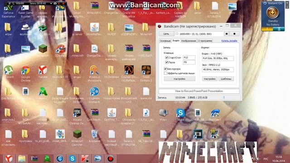Open the WinRAR archive taskbar icon
Screen dimensions: 290x163
[34, 158]
